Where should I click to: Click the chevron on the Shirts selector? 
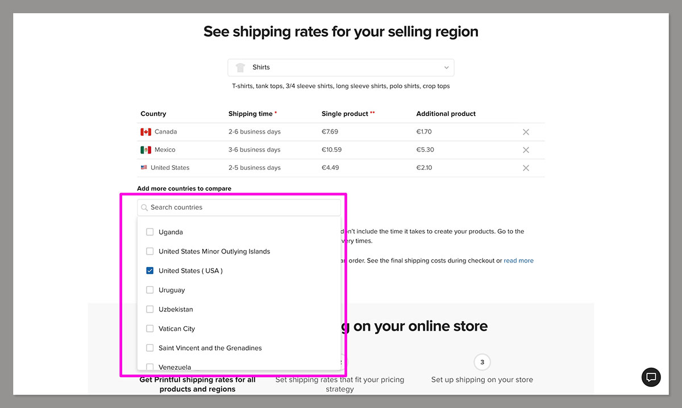[446, 67]
